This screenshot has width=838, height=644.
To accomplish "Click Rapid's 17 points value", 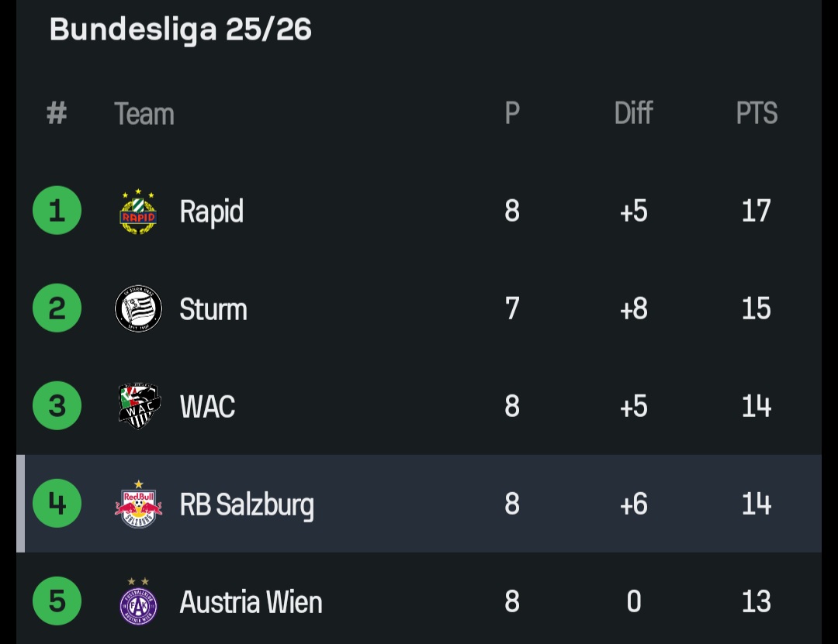I will tap(756, 211).
